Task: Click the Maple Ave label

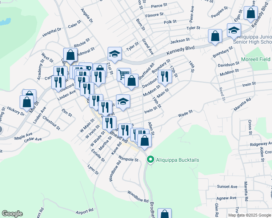Action: click(x=23, y=136)
